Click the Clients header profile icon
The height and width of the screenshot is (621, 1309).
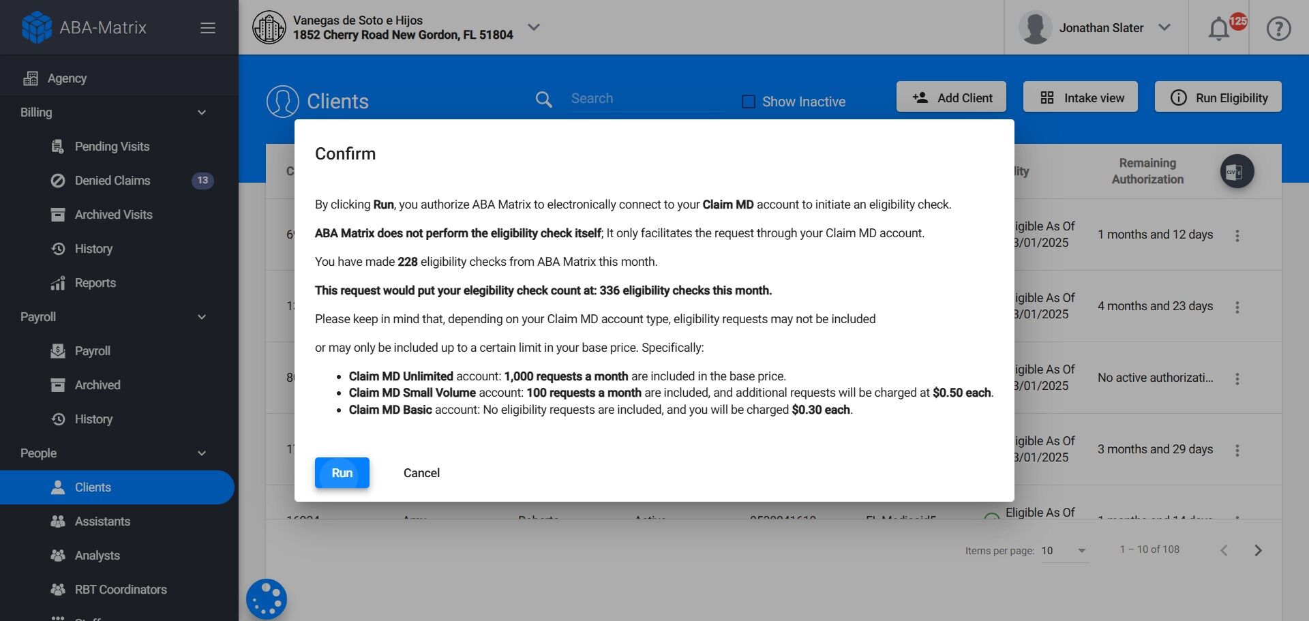pyautogui.click(x=283, y=101)
